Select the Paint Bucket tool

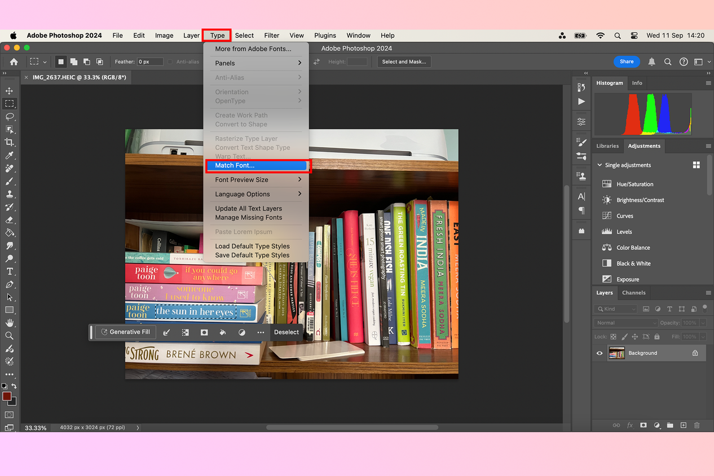coord(9,232)
